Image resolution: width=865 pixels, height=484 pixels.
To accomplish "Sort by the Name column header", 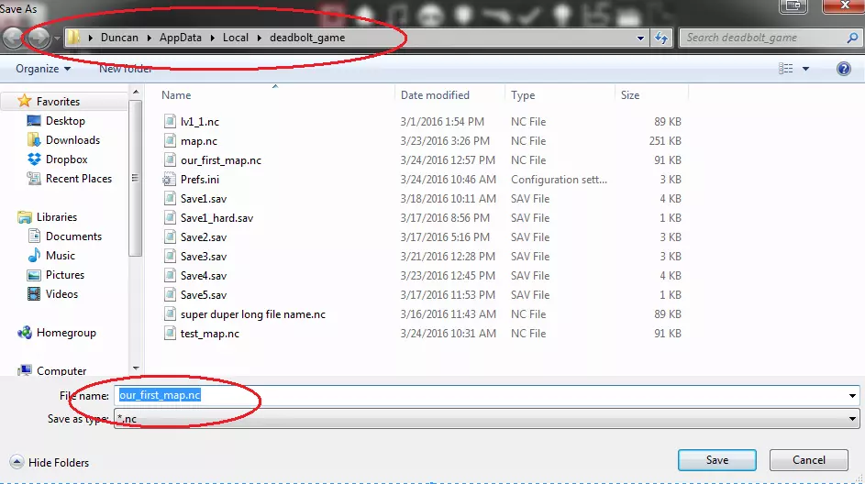I will point(176,94).
